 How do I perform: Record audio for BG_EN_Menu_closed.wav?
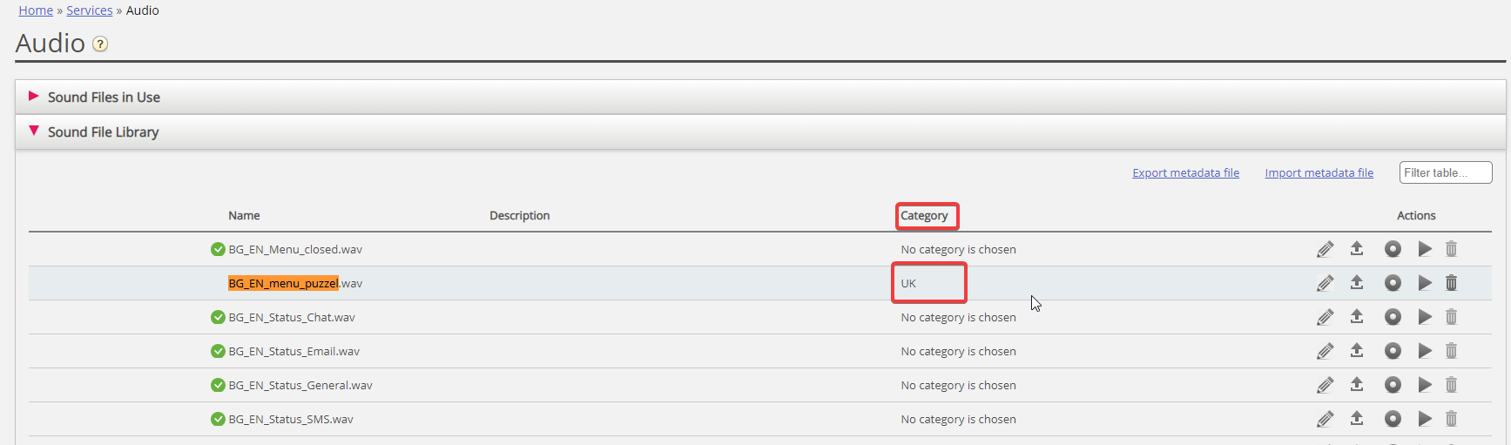tap(1393, 249)
